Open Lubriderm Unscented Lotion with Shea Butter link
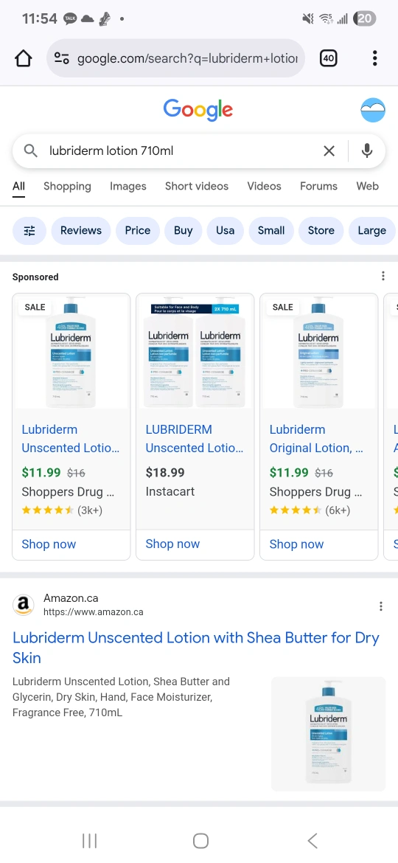The image size is (398, 863). 196,648
